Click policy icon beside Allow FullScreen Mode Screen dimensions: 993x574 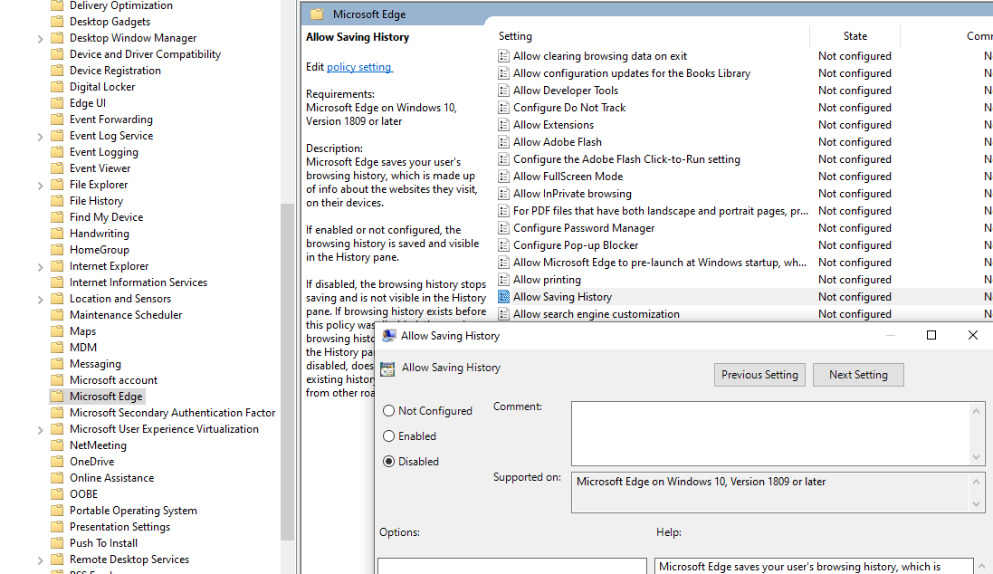tap(503, 177)
